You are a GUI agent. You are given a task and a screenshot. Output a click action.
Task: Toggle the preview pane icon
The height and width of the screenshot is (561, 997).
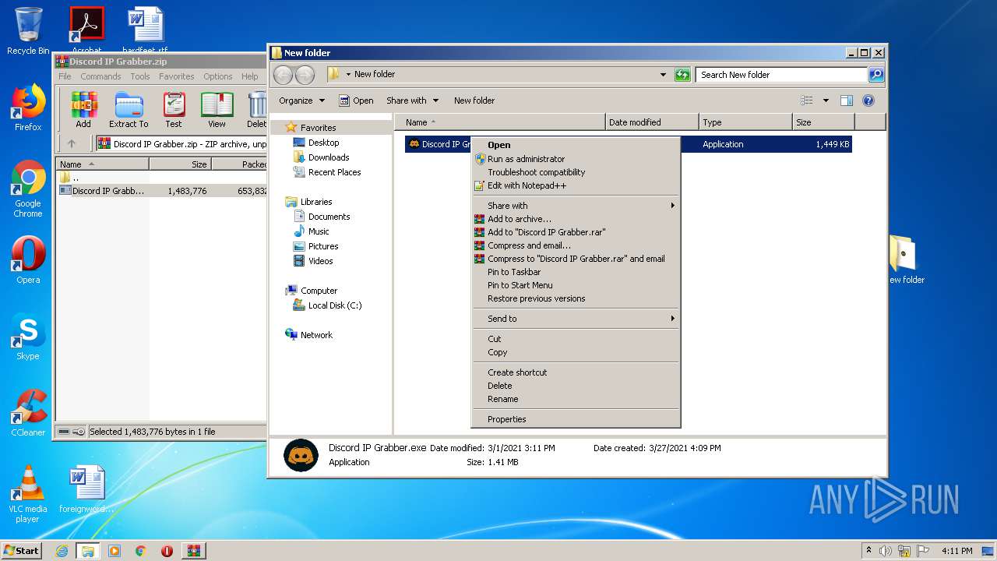(847, 101)
